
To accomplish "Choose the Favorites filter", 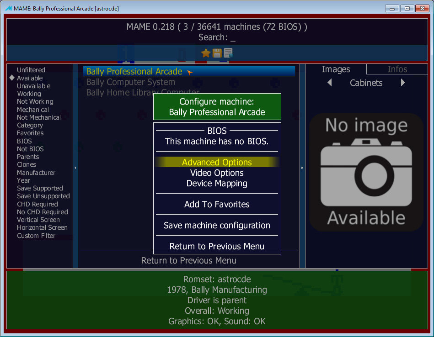I will [x=30, y=133].
